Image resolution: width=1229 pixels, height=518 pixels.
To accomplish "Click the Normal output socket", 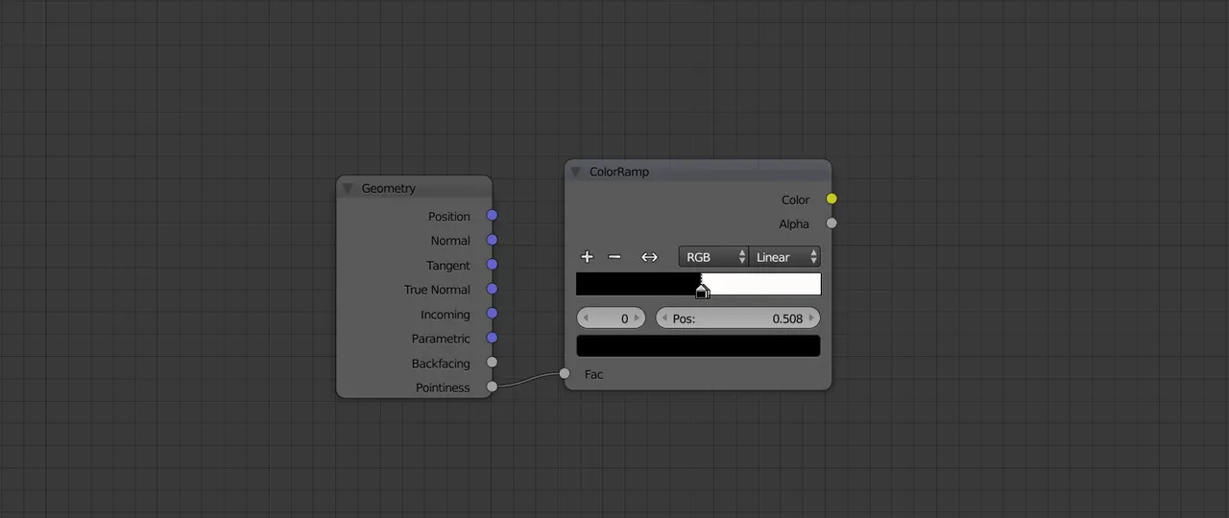I will 492,240.
